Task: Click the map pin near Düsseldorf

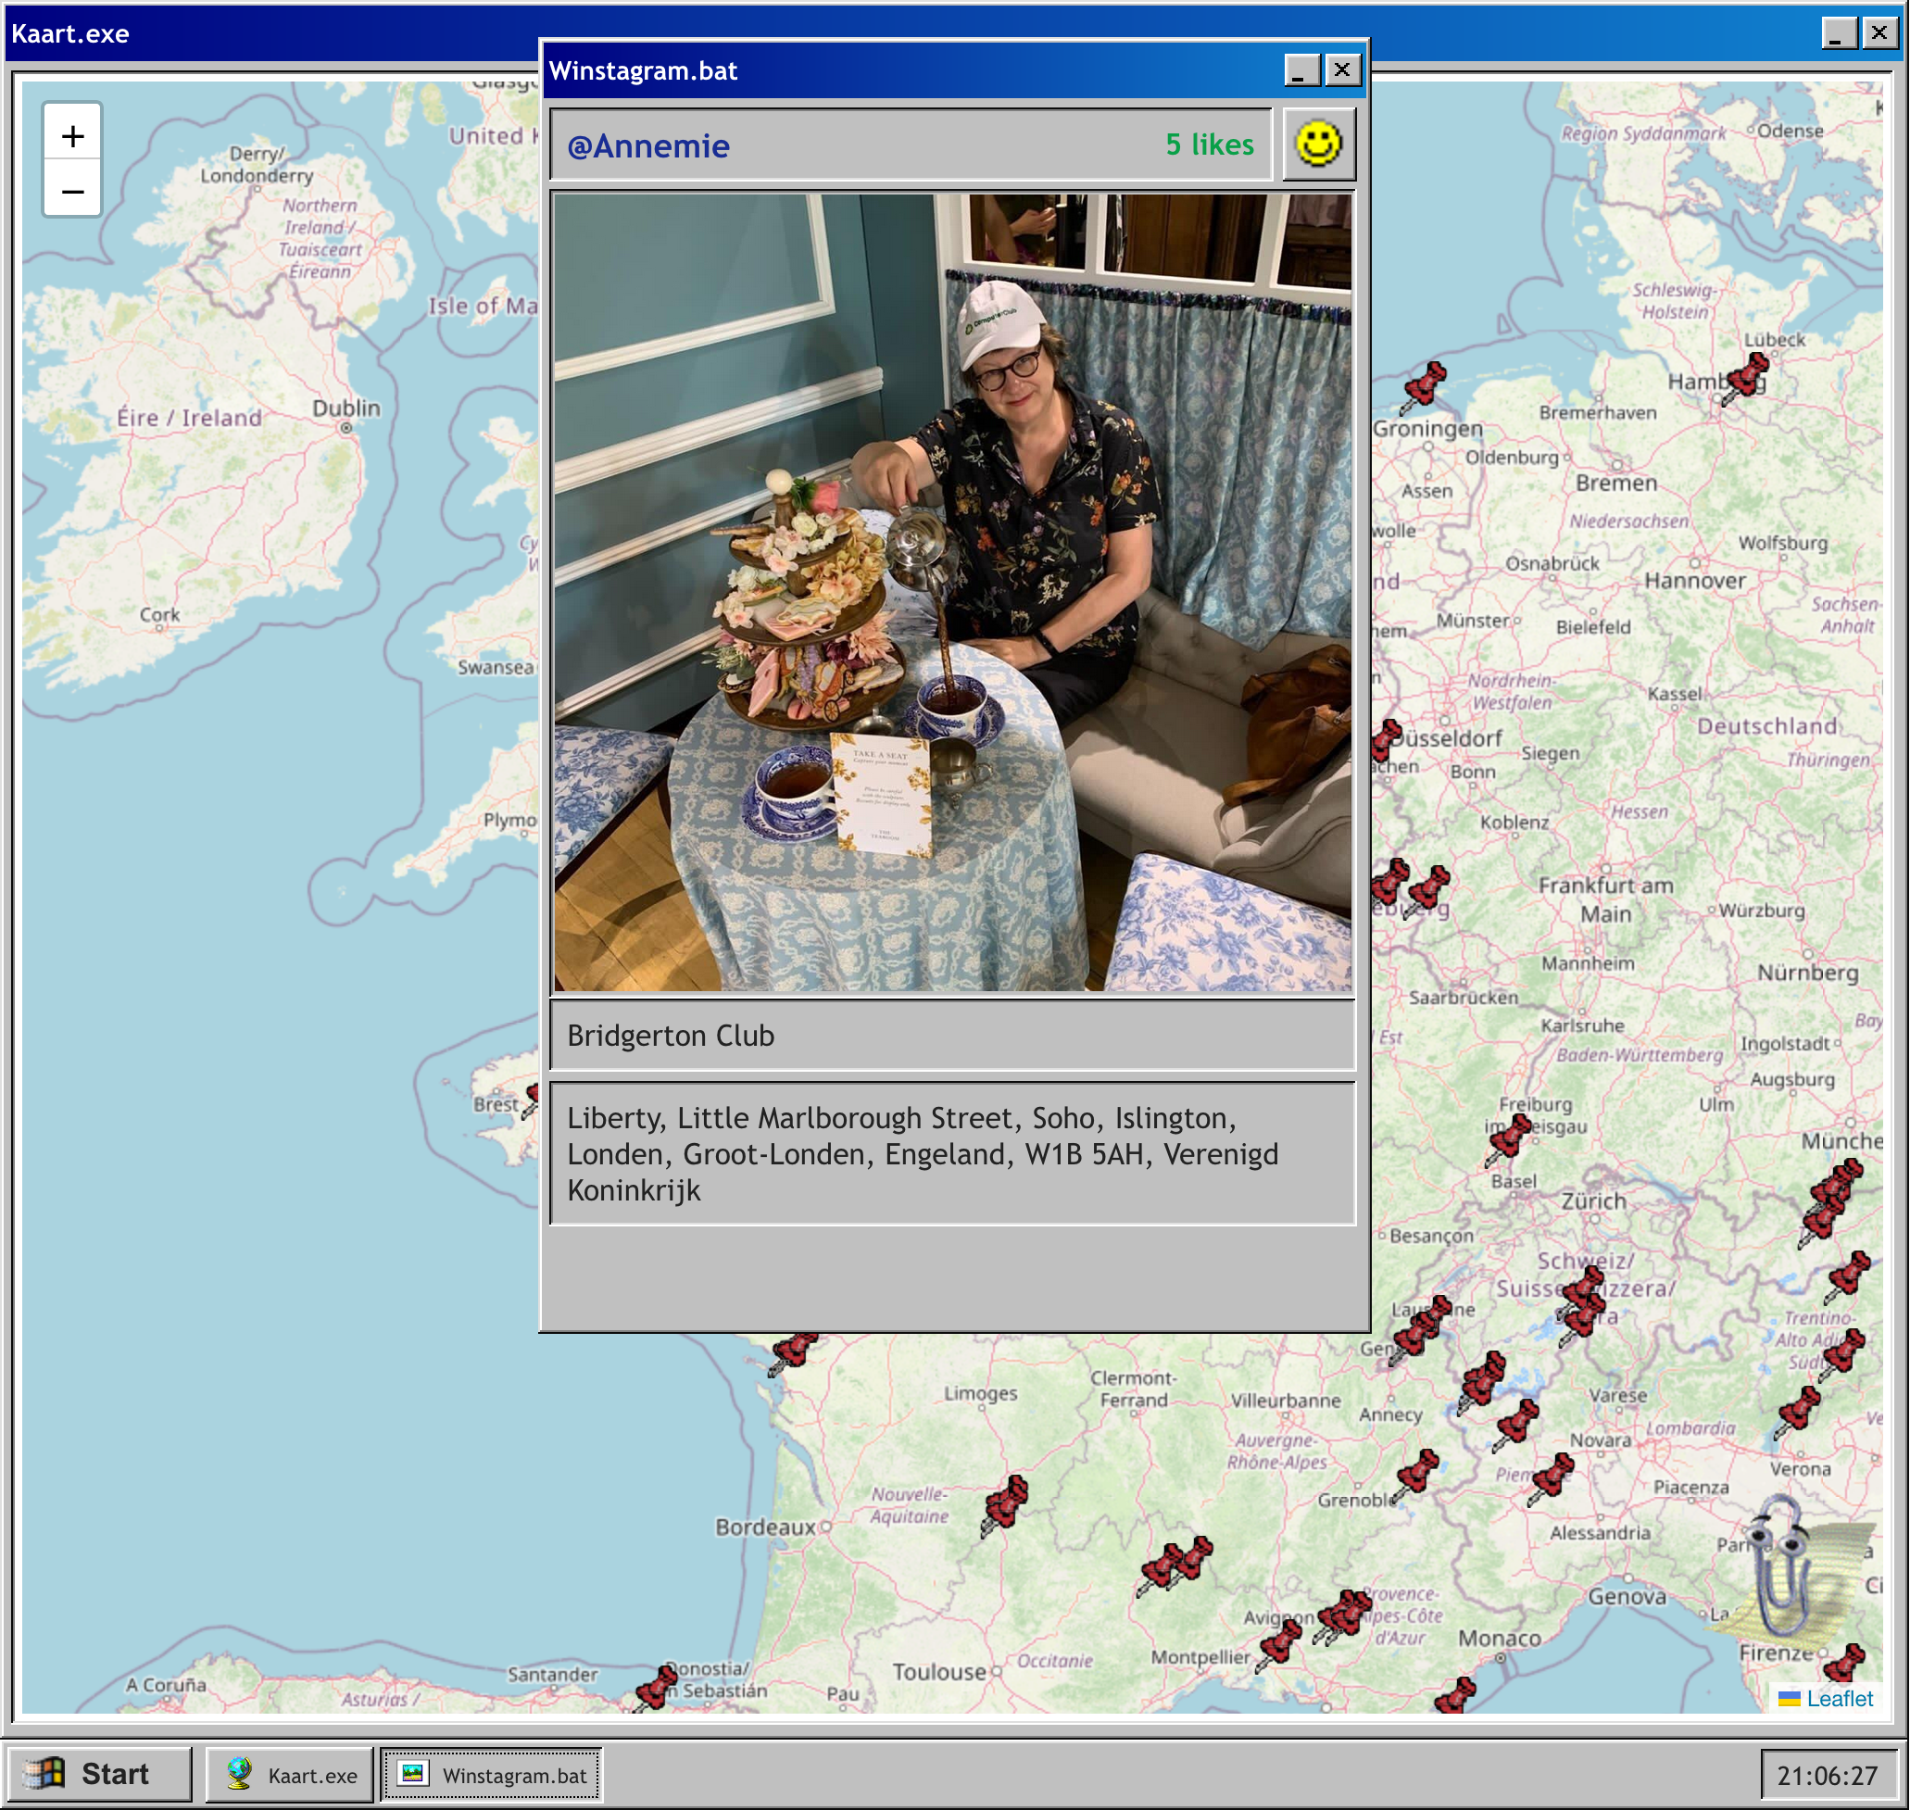Action: pyautogui.click(x=1385, y=741)
